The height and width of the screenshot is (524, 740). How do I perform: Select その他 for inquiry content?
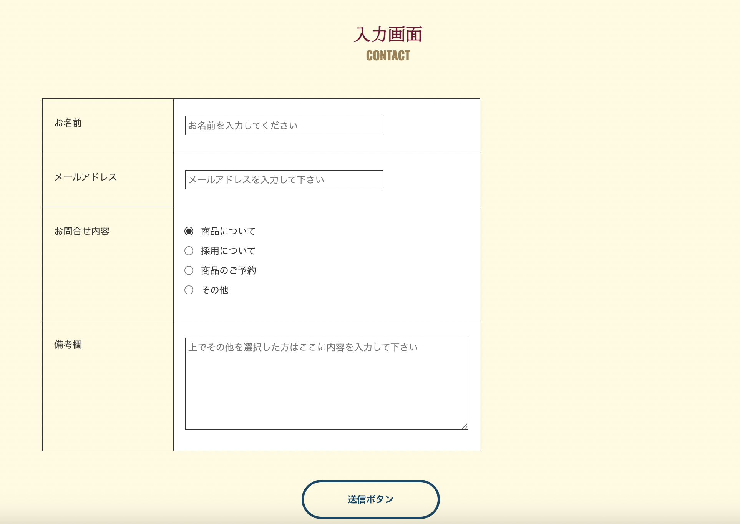coord(189,290)
